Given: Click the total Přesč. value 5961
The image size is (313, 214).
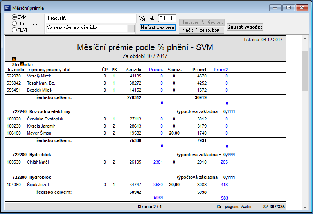Looking at the screenshot, I should click(158, 198).
